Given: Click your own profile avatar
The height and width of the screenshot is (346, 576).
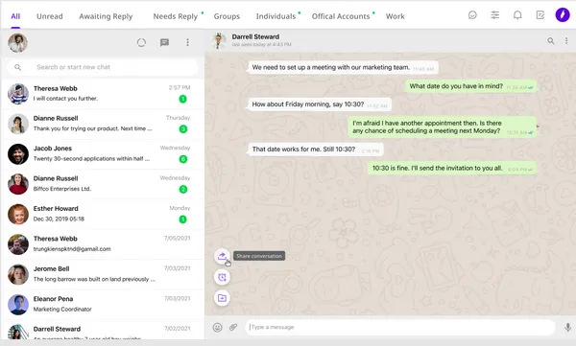Looking at the screenshot, I should (17, 43).
